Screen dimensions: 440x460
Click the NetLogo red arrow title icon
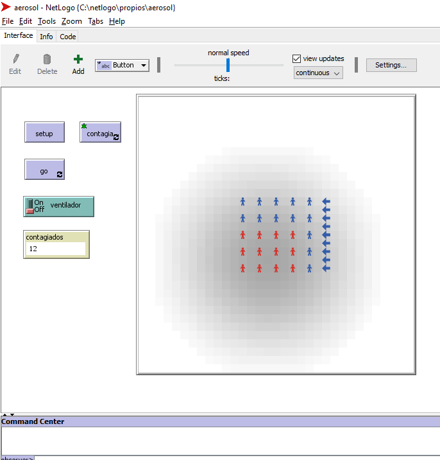pyautogui.click(x=6, y=7)
